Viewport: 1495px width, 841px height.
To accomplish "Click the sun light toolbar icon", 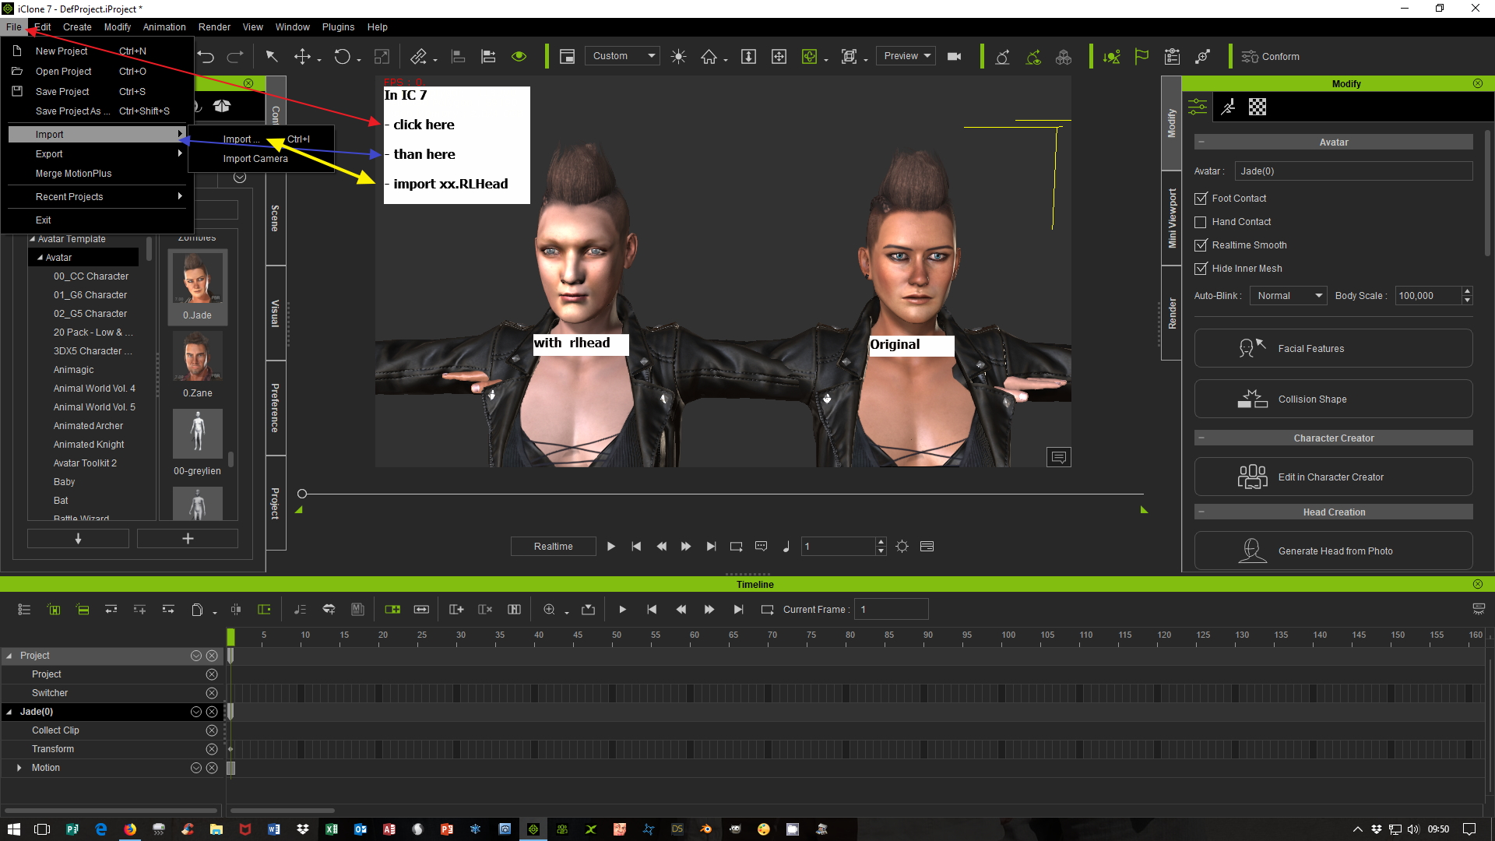I will [679, 56].
